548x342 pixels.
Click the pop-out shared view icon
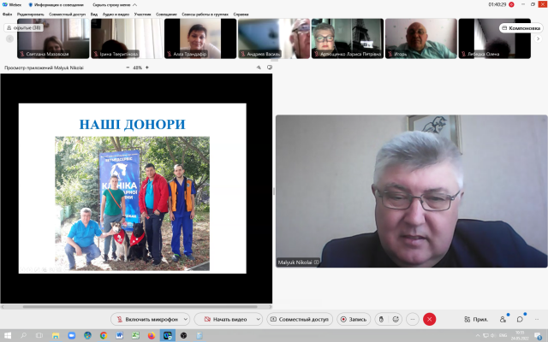point(270,68)
